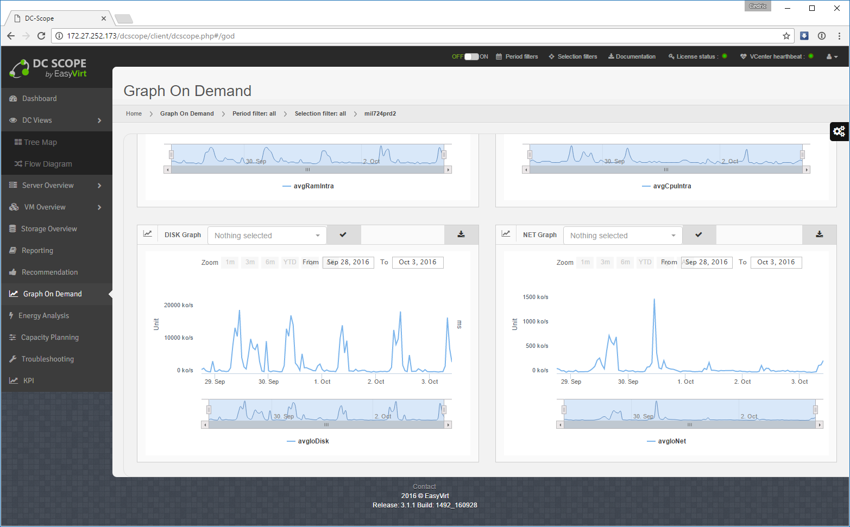The height and width of the screenshot is (527, 850).
Task: Toggle the OFF/ON switch in header
Action: tap(471, 56)
